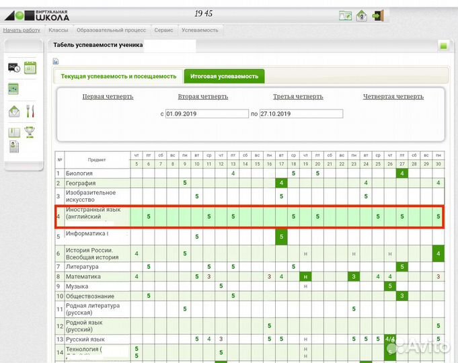Click the exit door logout icon

point(378,15)
